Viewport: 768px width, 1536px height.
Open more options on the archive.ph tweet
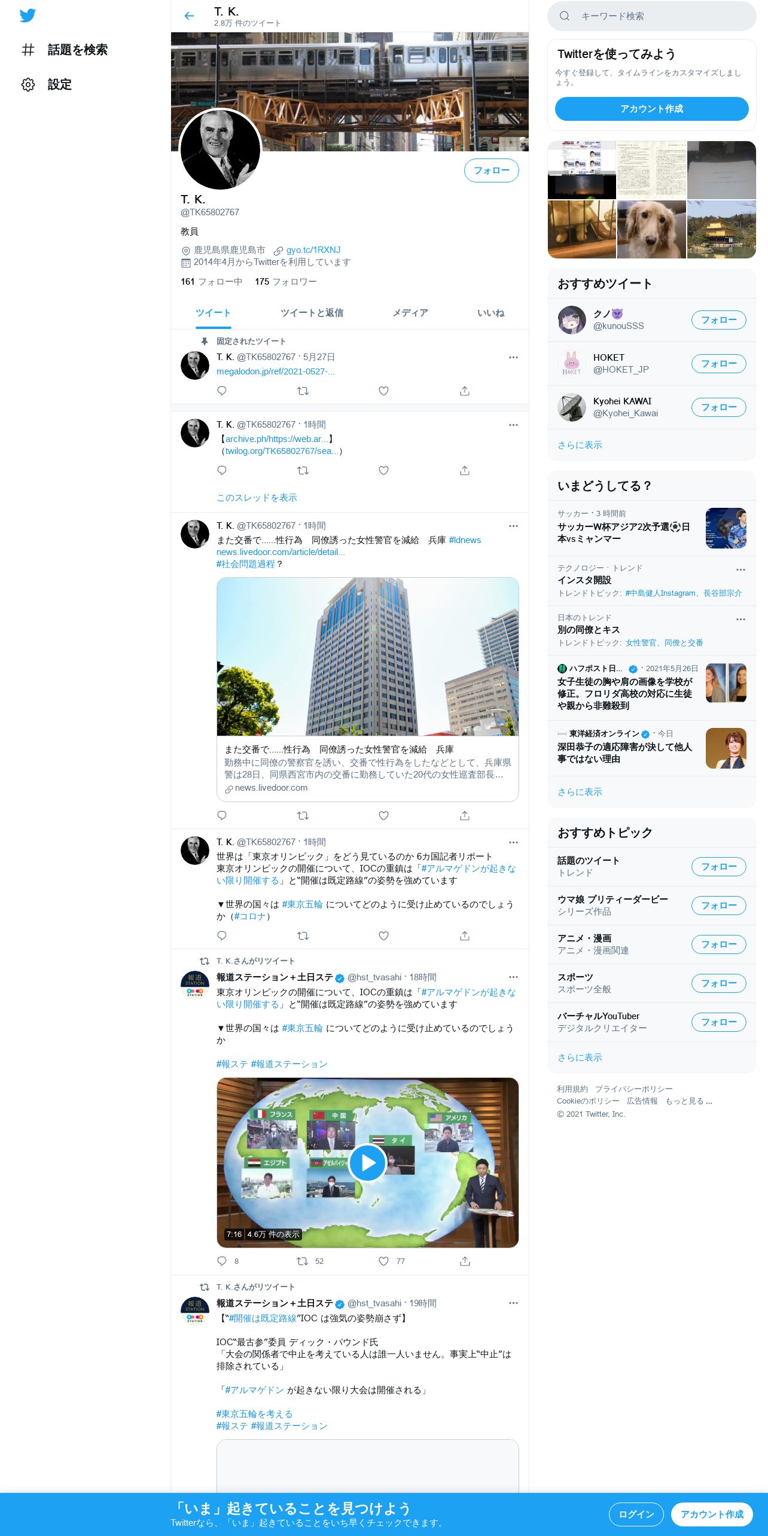[x=513, y=425]
